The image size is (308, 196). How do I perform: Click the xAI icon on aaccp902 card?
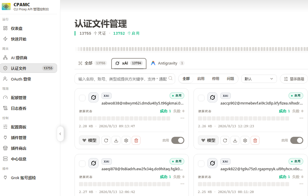coord(212,97)
